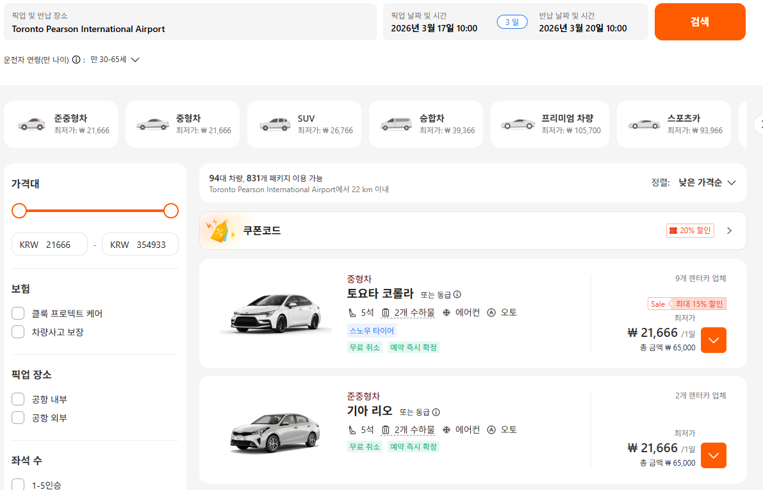Click seat icon in 기아 리오 row
This screenshot has width=763, height=490.
352,430
